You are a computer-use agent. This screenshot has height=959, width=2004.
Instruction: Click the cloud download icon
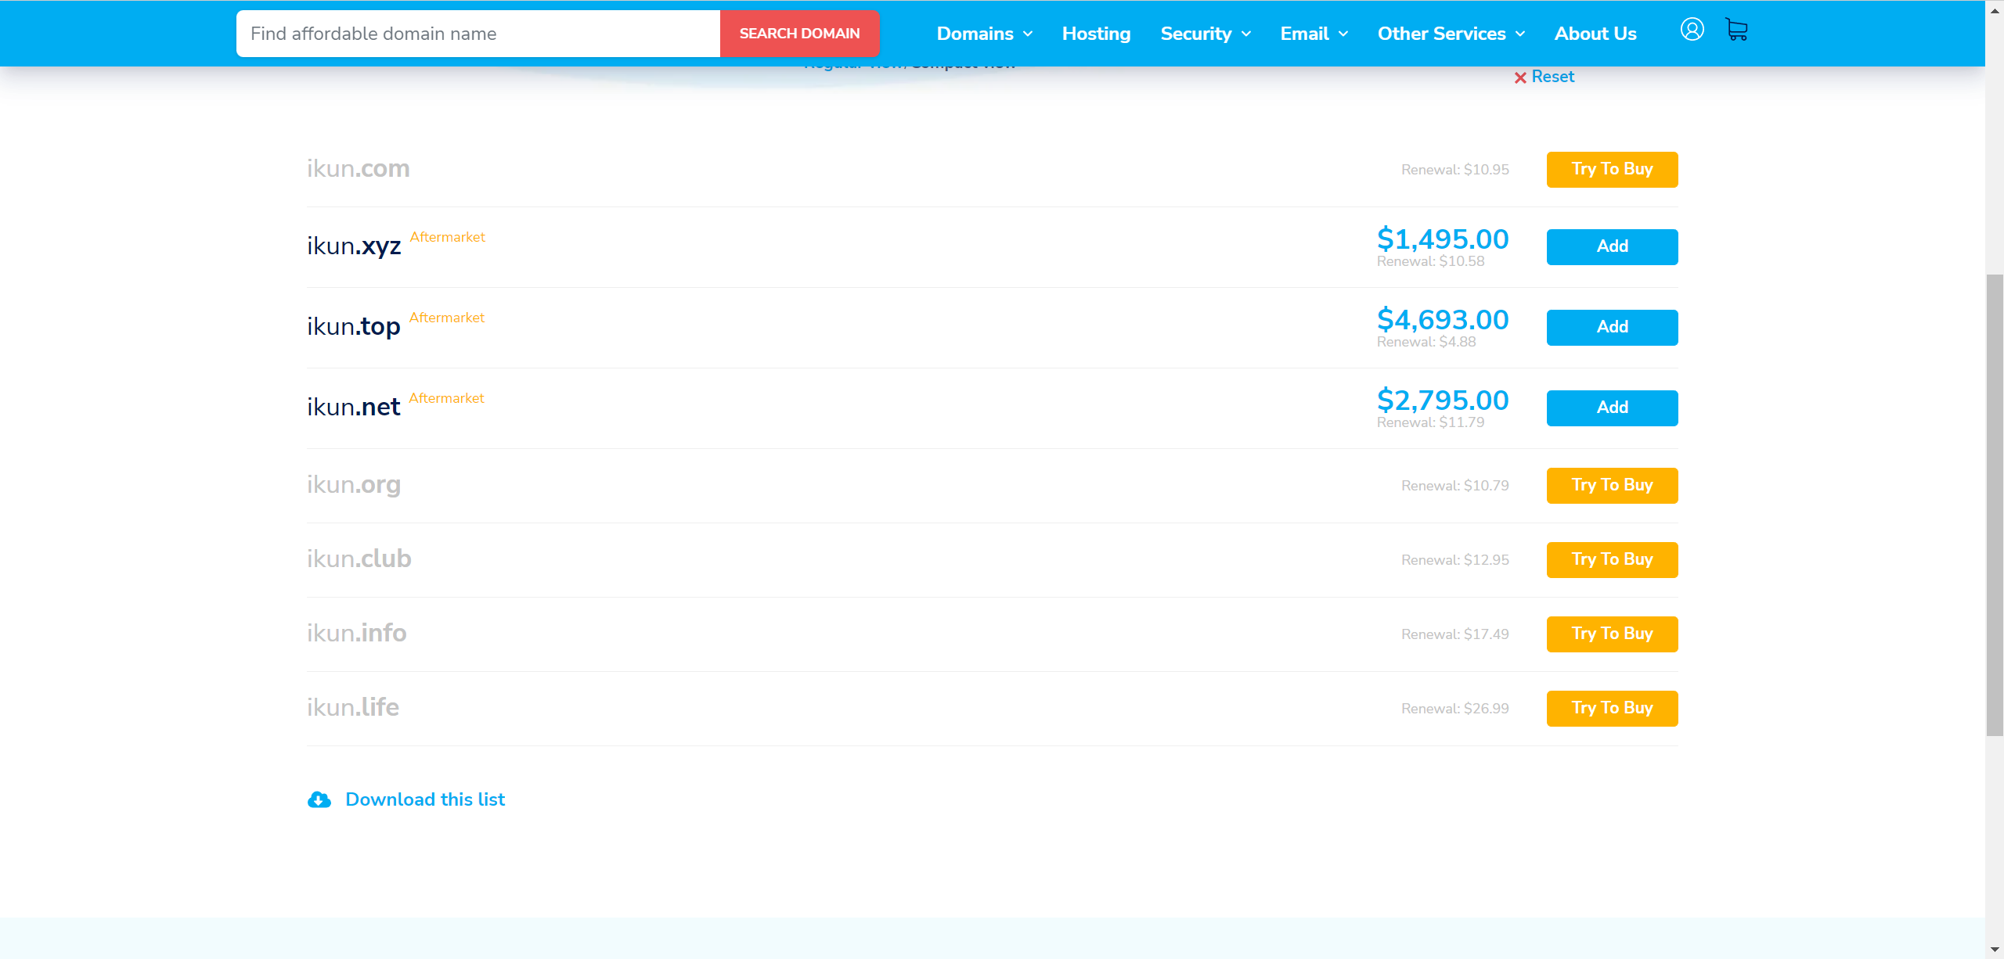[319, 799]
